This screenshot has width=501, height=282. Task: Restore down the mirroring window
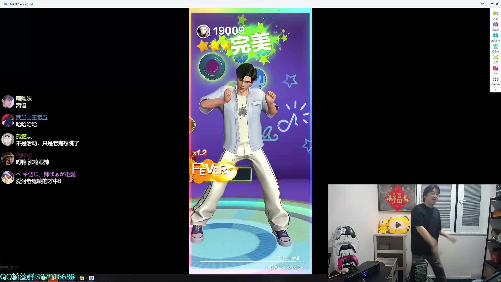coord(492,4)
